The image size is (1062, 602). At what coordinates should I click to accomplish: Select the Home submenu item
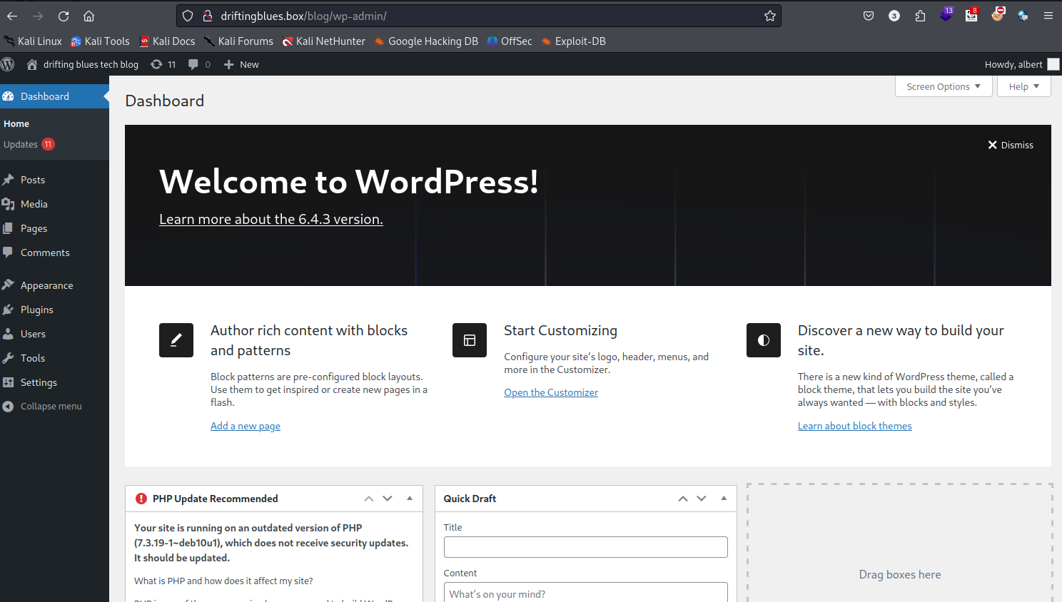point(16,123)
